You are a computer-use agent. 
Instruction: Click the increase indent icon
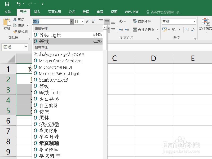[x=127, y=29]
